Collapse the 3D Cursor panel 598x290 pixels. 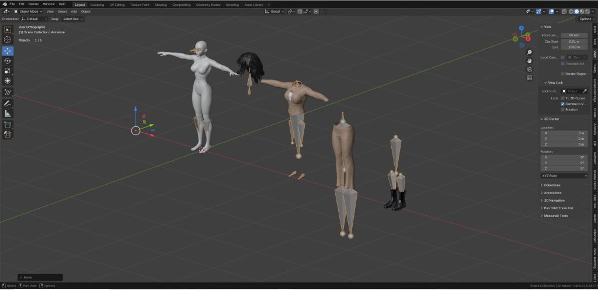click(x=551, y=119)
